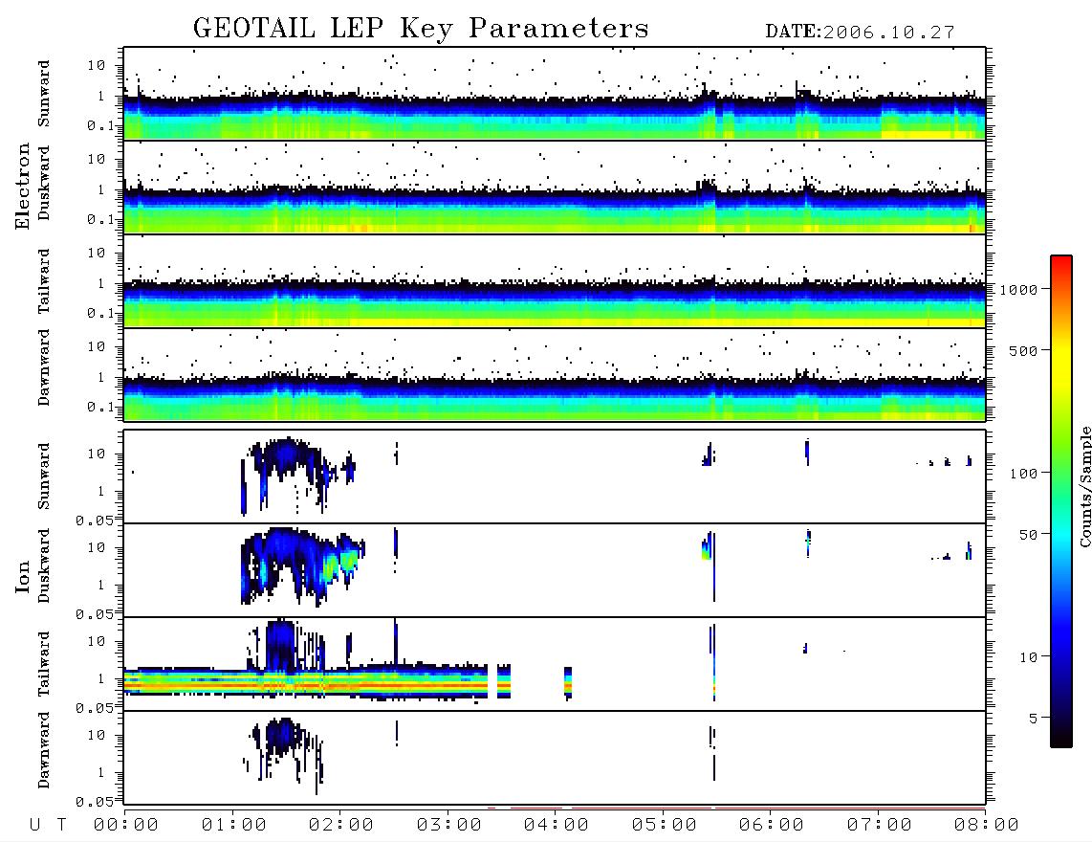Click the Counts/Sample colorbar title
The image size is (1092, 842).
(x=1084, y=486)
